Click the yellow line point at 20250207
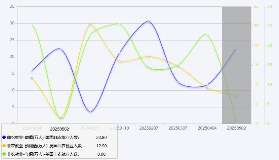The width and height of the screenshot is (279, 160). [149, 57]
